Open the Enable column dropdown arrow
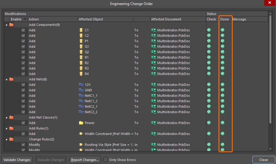 (x=25, y=19)
